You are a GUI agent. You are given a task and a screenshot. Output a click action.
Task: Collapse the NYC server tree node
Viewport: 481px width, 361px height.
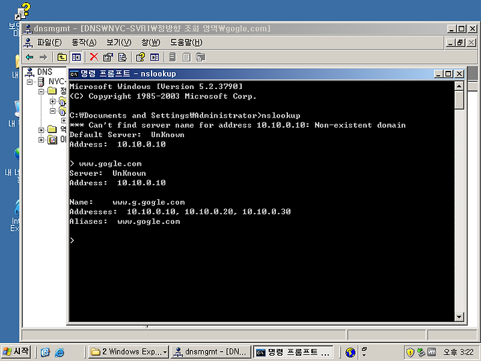(x=30, y=82)
